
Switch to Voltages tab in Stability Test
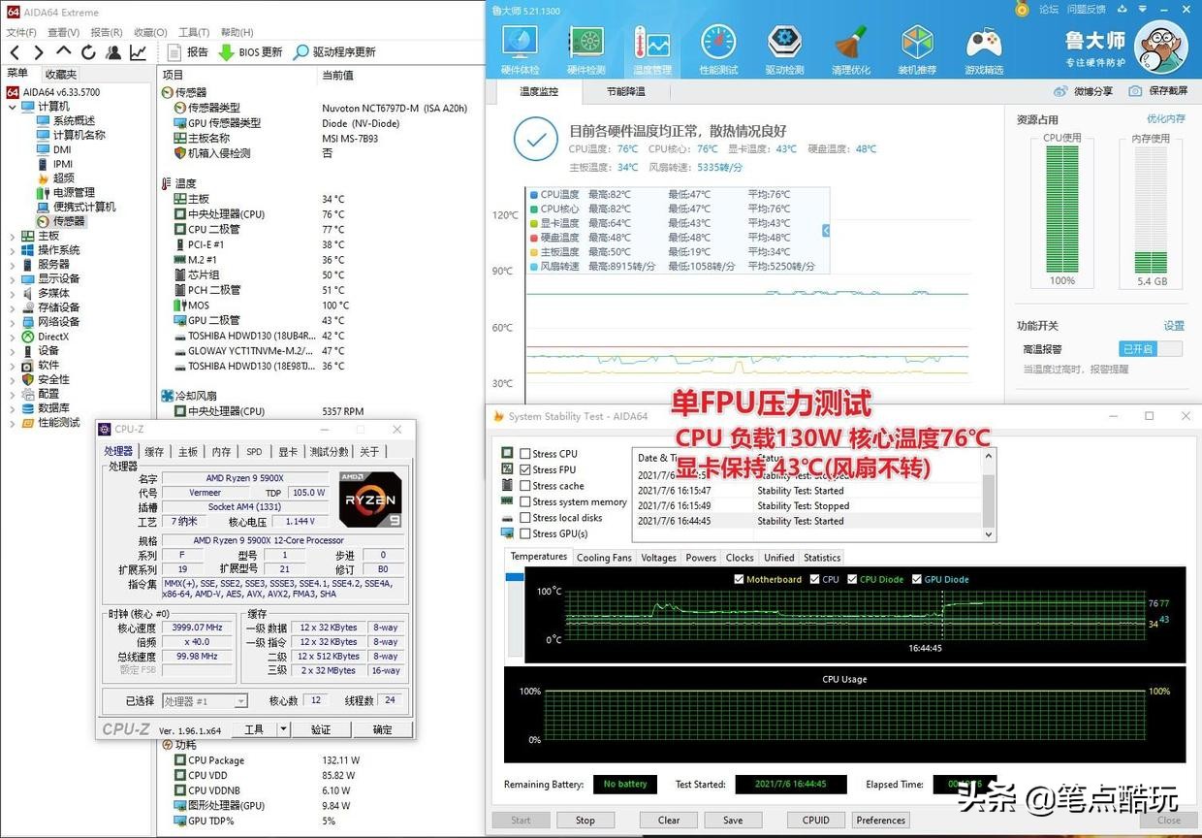(x=658, y=558)
